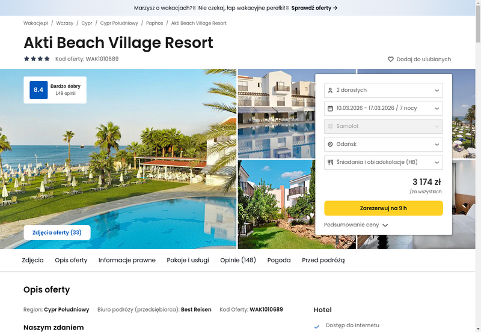Follow the Paphos breadcrumb link
The width and height of the screenshot is (481, 332).
(x=155, y=23)
